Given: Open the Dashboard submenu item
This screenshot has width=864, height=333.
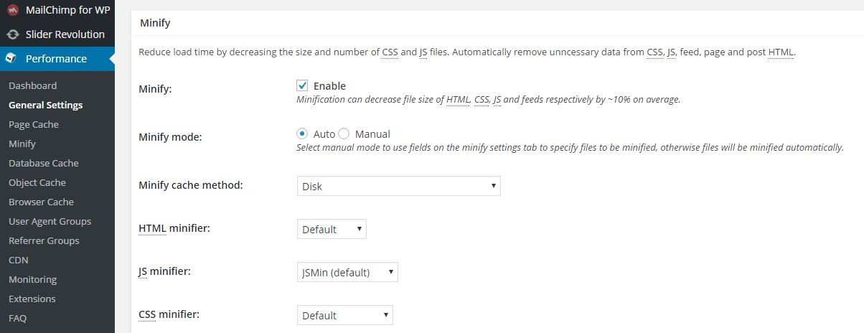Looking at the screenshot, I should [32, 86].
